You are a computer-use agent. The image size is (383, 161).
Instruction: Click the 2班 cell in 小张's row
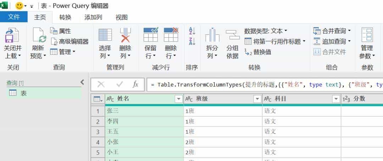pos(223,142)
